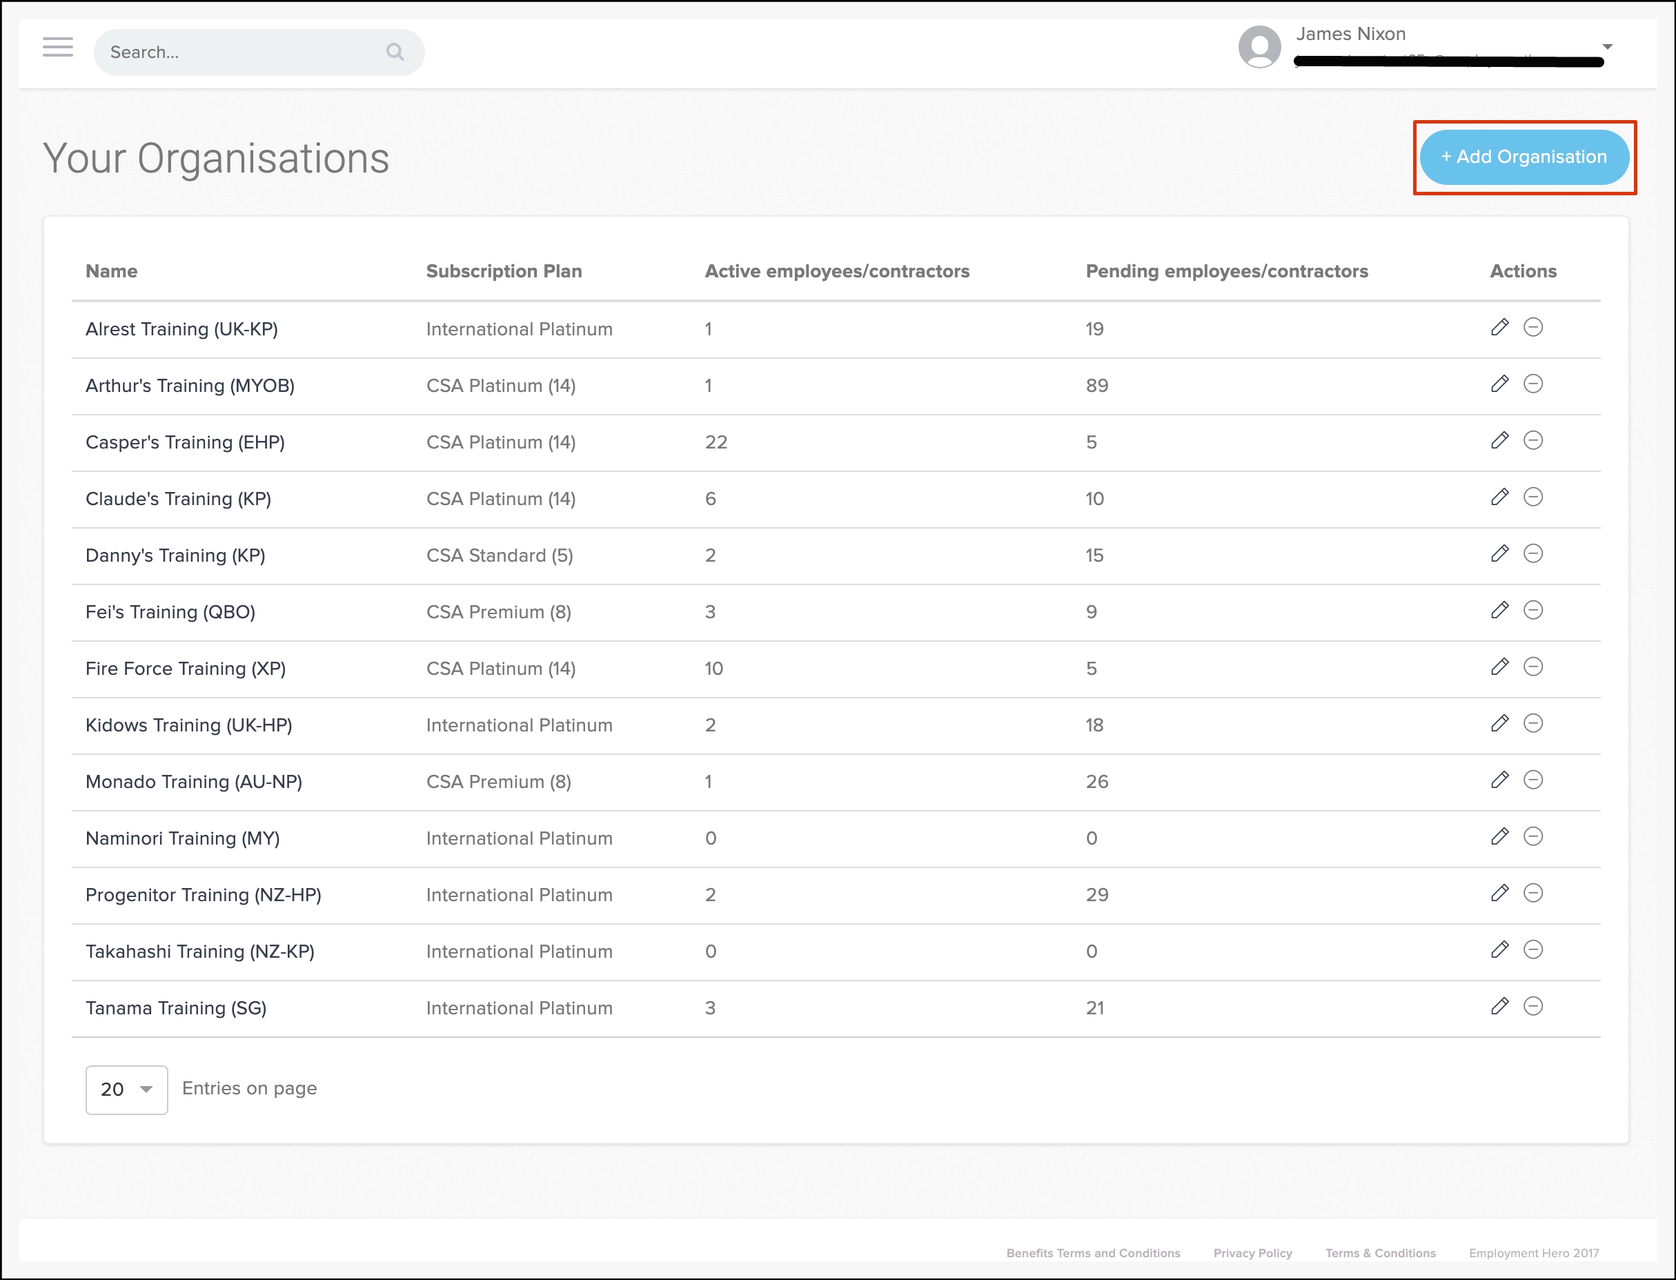The width and height of the screenshot is (1676, 1280).
Task: Edit Casper's Training (EHP) organisation
Action: click(1499, 440)
